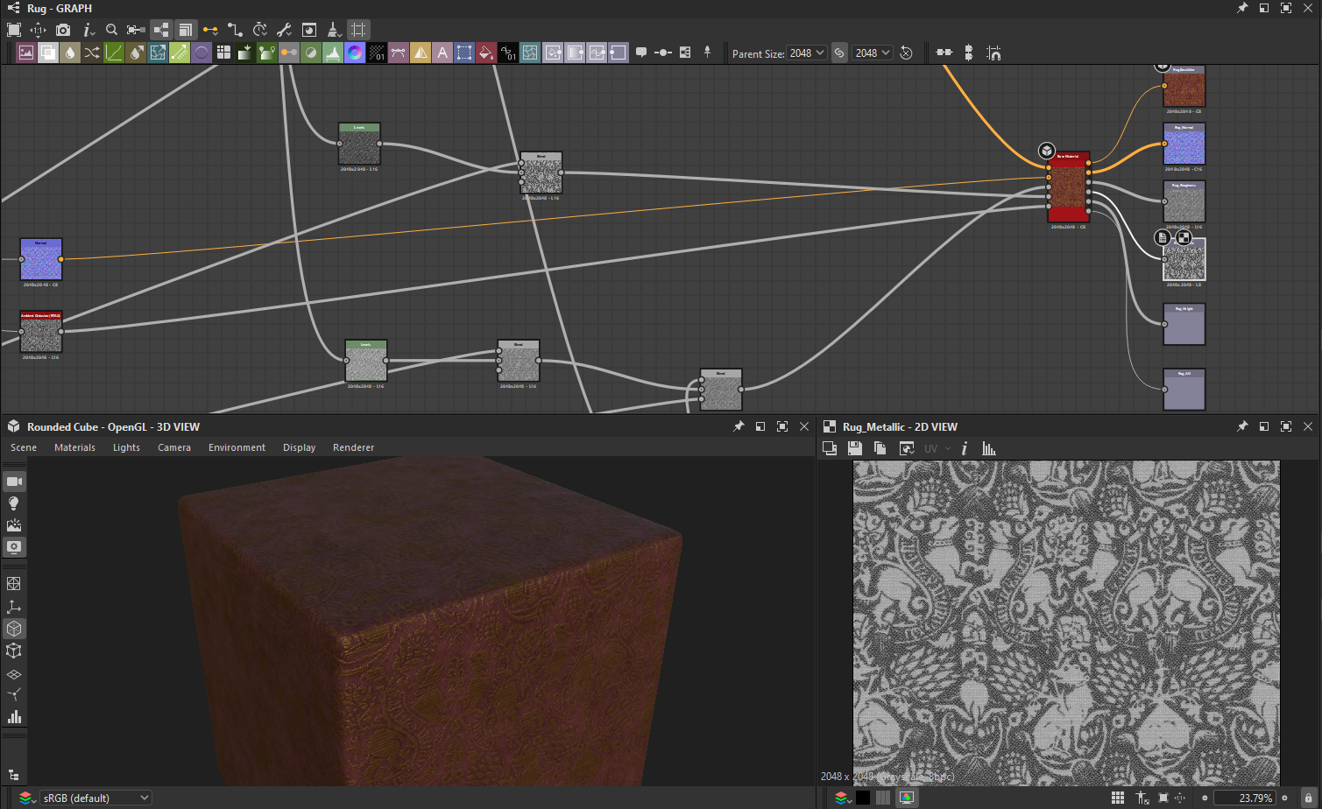Open UV display dropdown in 2D view
This screenshot has height=809, width=1322.
click(x=937, y=448)
